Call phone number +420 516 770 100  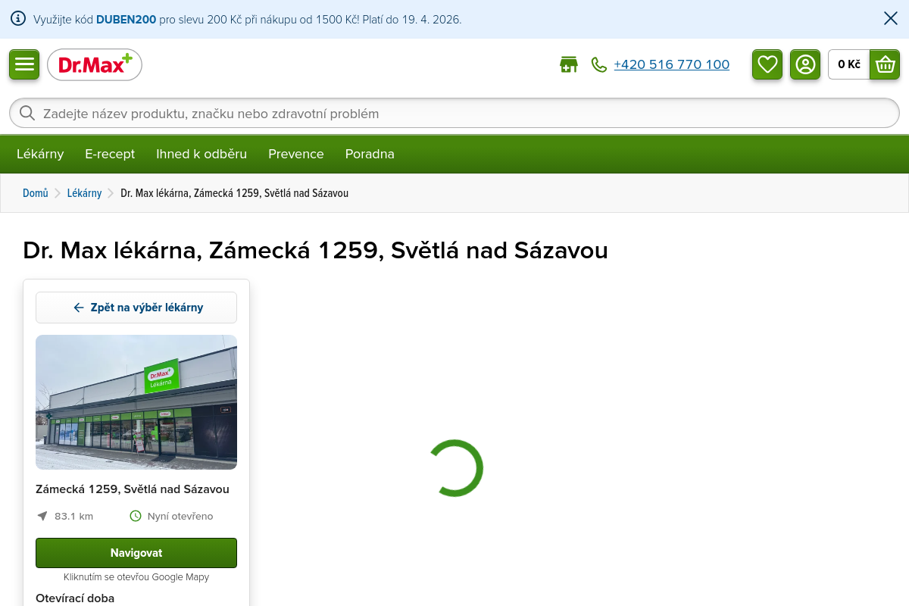tap(671, 65)
